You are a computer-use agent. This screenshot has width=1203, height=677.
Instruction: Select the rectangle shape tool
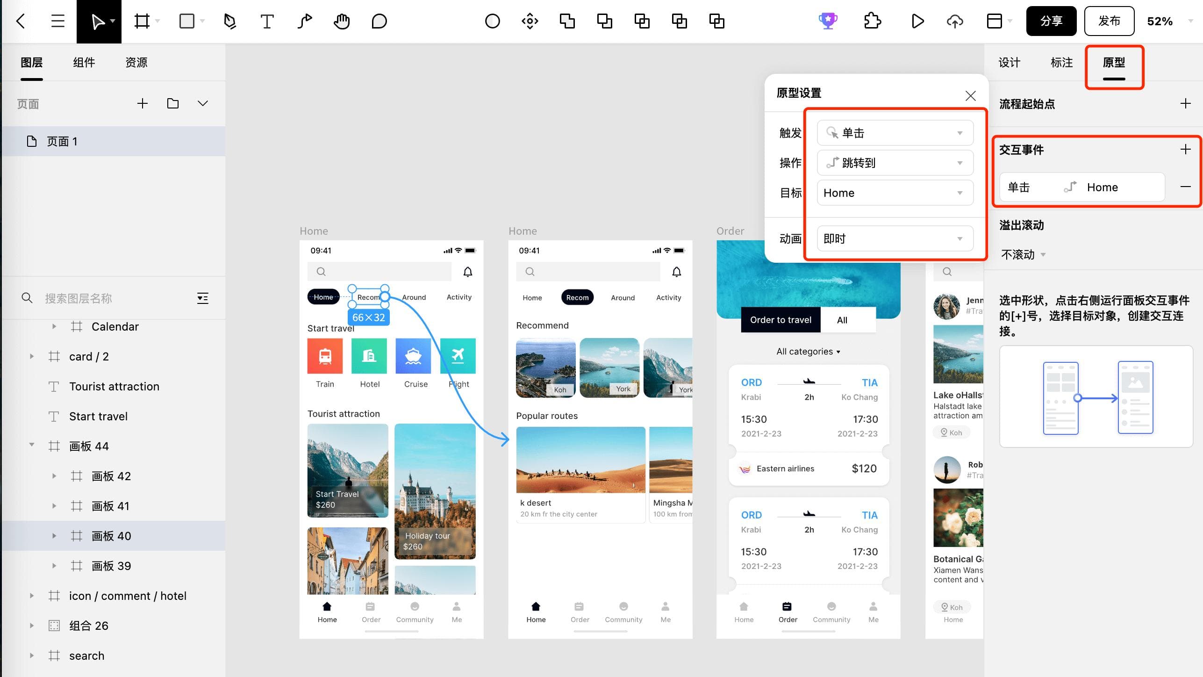coord(187,21)
